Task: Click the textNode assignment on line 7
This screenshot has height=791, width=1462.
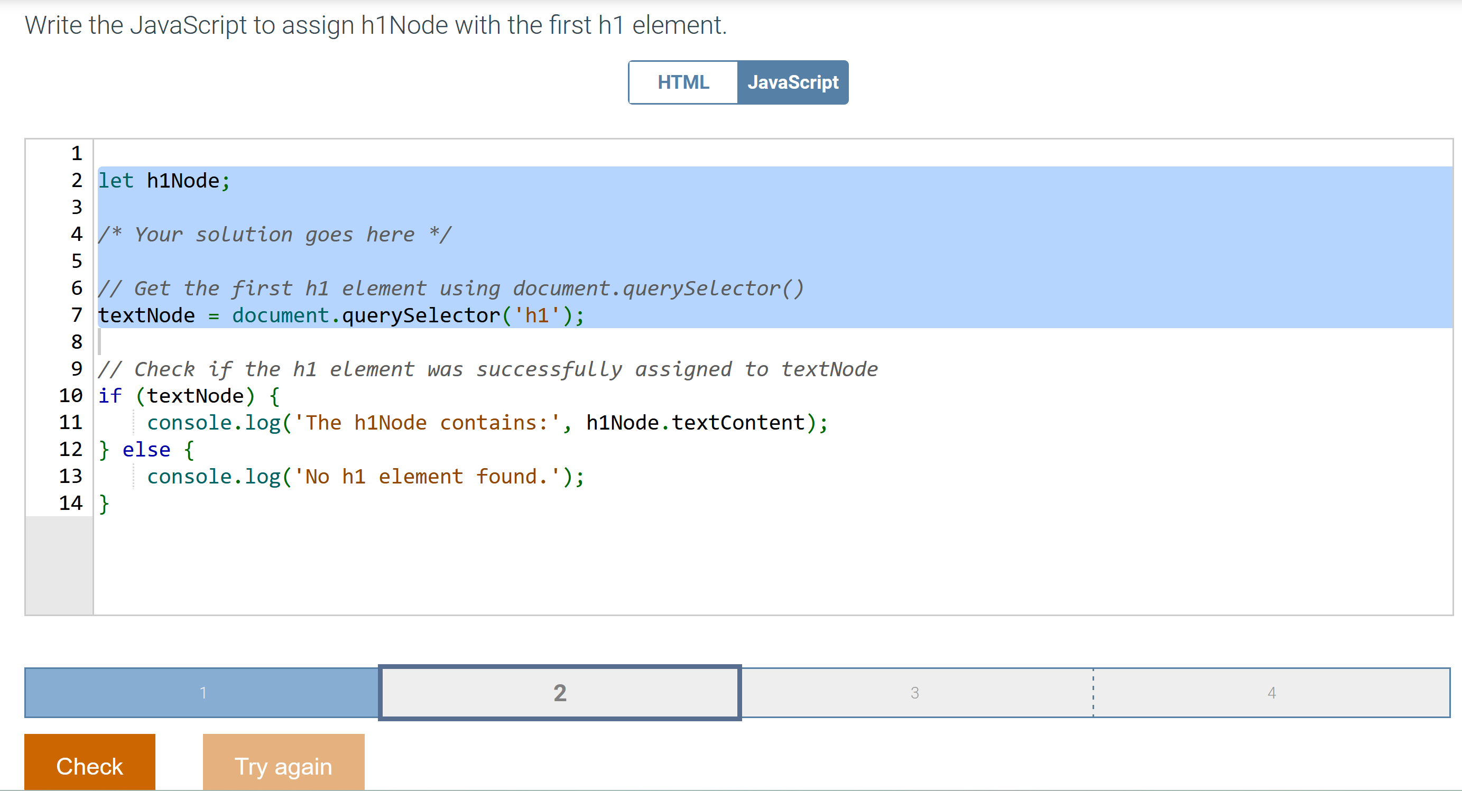Action: pos(340,315)
